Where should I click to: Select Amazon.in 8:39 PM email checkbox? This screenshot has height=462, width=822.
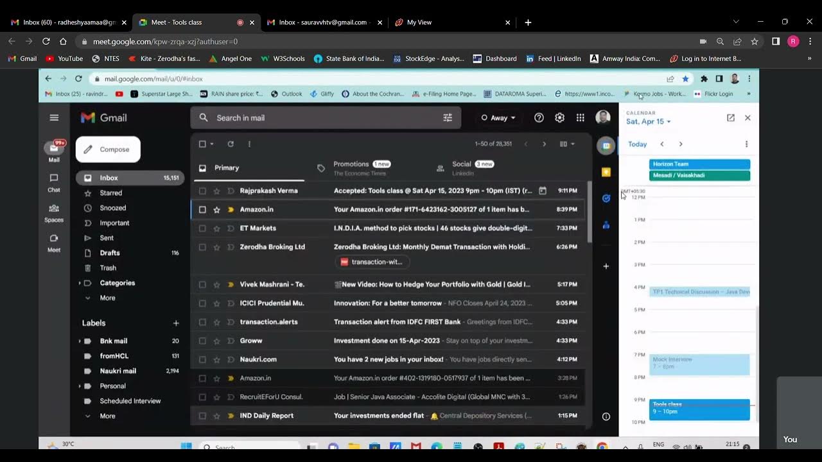(x=202, y=209)
